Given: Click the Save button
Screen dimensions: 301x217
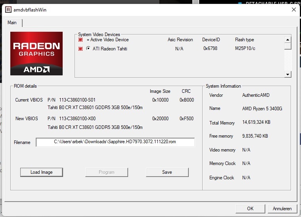Looking at the screenshot, I should coord(167,172).
